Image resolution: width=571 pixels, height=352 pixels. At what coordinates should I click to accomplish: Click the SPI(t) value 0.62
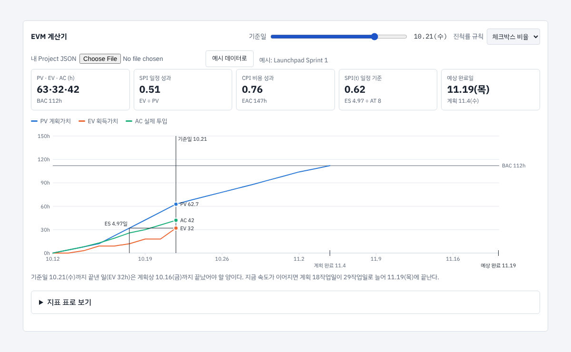(x=355, y=89)
